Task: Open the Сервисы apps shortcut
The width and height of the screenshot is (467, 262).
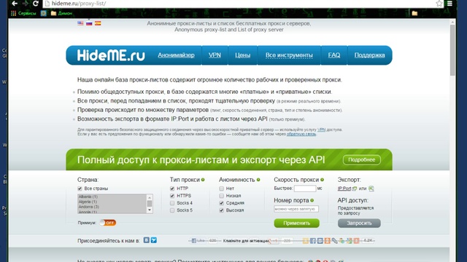Action: pyautogui.click(x=23, y=13)
